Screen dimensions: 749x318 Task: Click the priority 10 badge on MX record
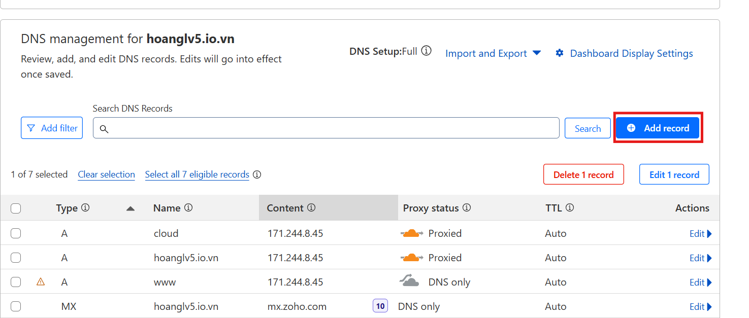pos(380,306)
